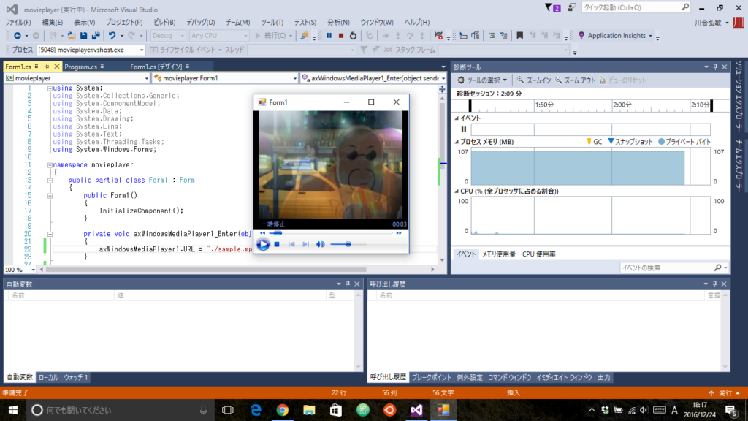Select the メモリ使用量 tab

[x=498, y=254]
